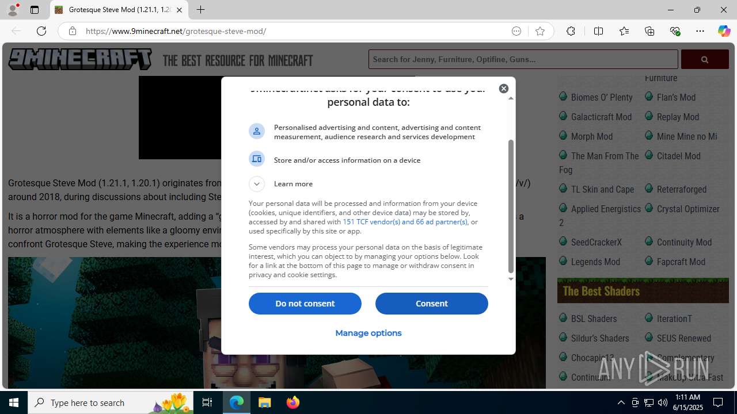737x414 pixels.
Task: Open File Explorer from taskbar
Action: 264,402
